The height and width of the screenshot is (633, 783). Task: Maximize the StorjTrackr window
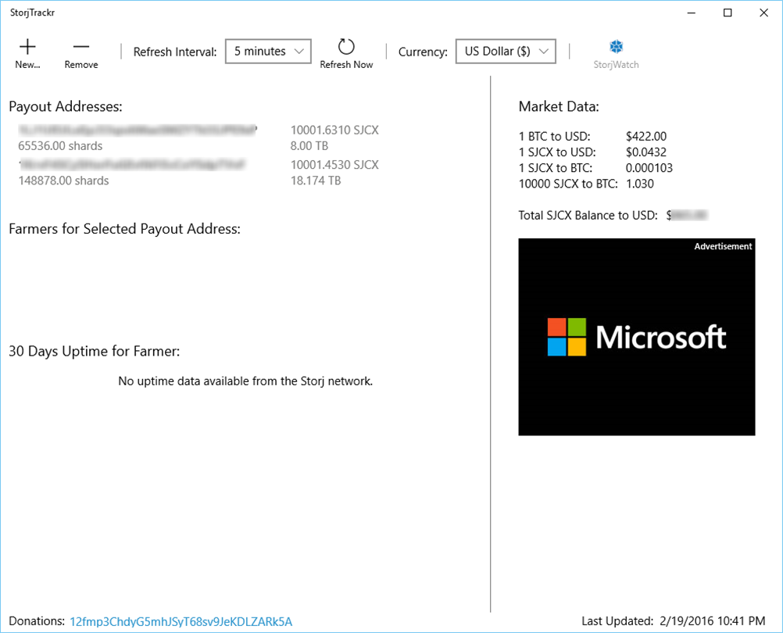728,13
